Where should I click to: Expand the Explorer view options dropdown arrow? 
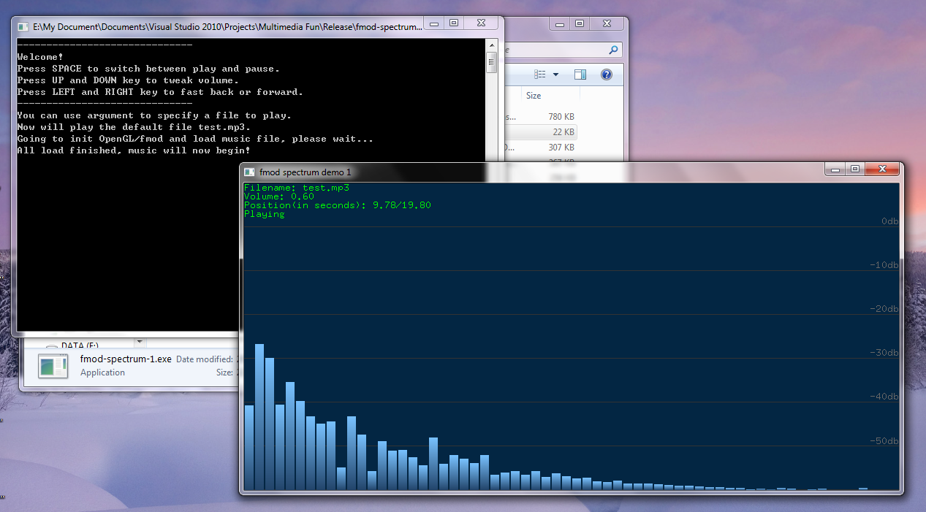point(555,74)
